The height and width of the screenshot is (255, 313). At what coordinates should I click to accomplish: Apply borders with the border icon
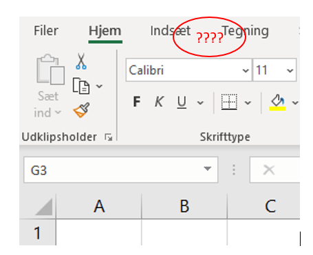[229, 102]
